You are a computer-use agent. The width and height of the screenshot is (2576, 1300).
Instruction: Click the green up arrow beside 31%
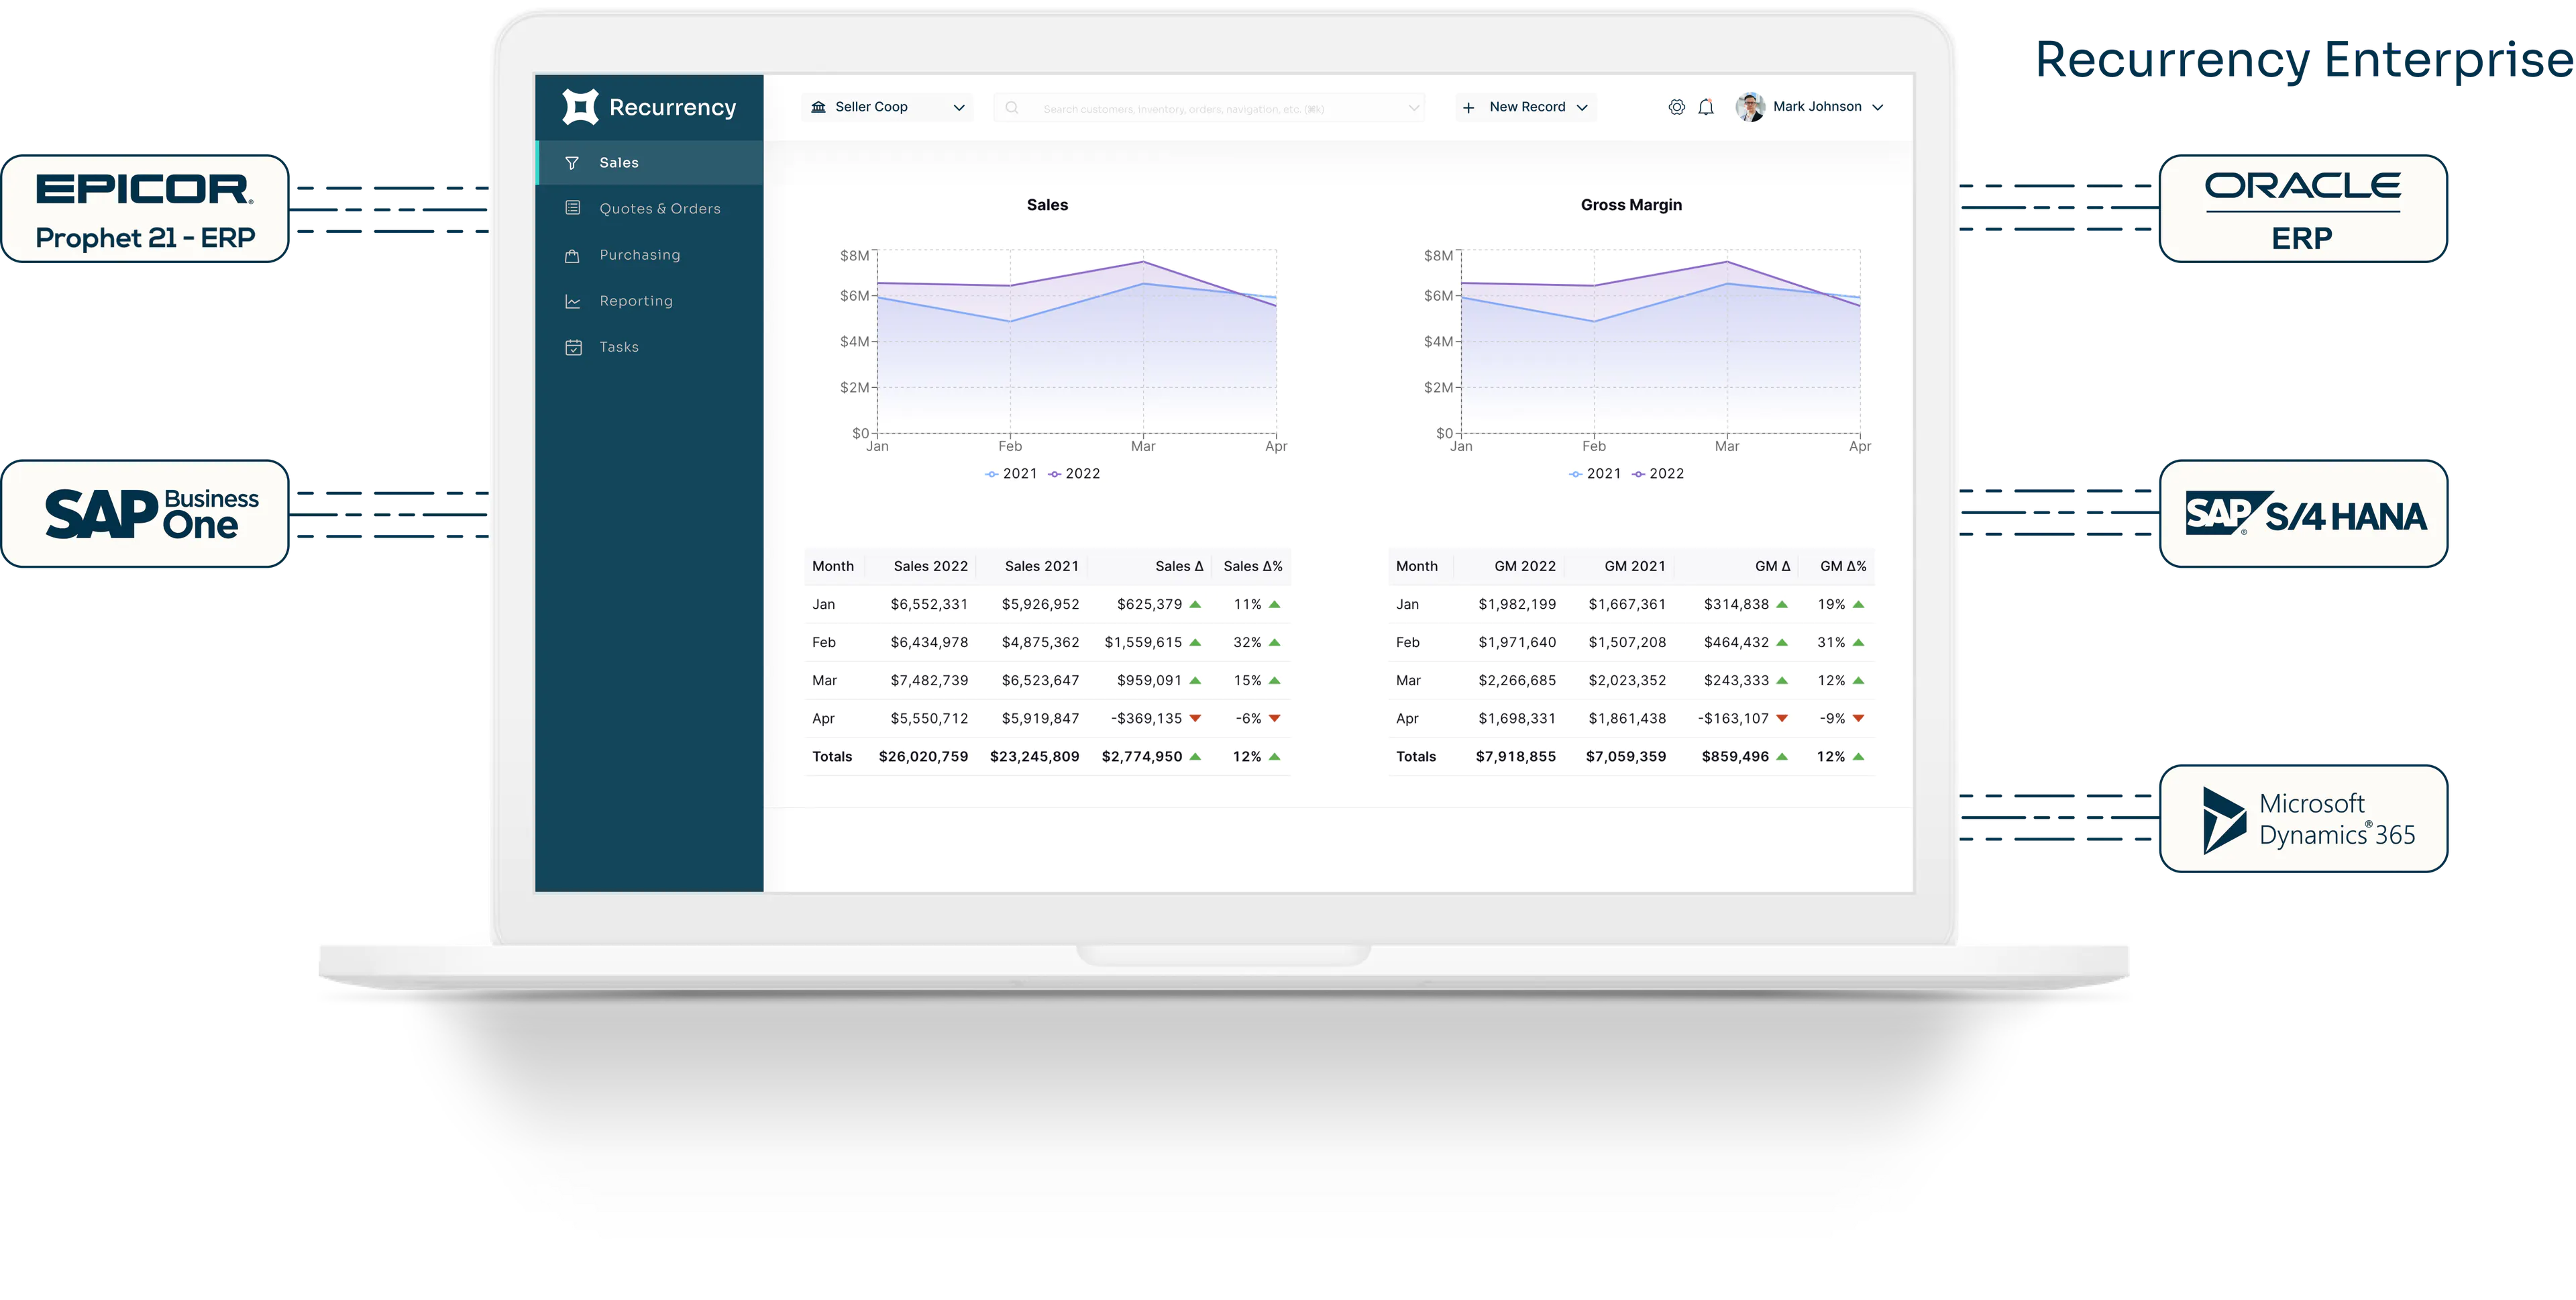point(1858,642)
